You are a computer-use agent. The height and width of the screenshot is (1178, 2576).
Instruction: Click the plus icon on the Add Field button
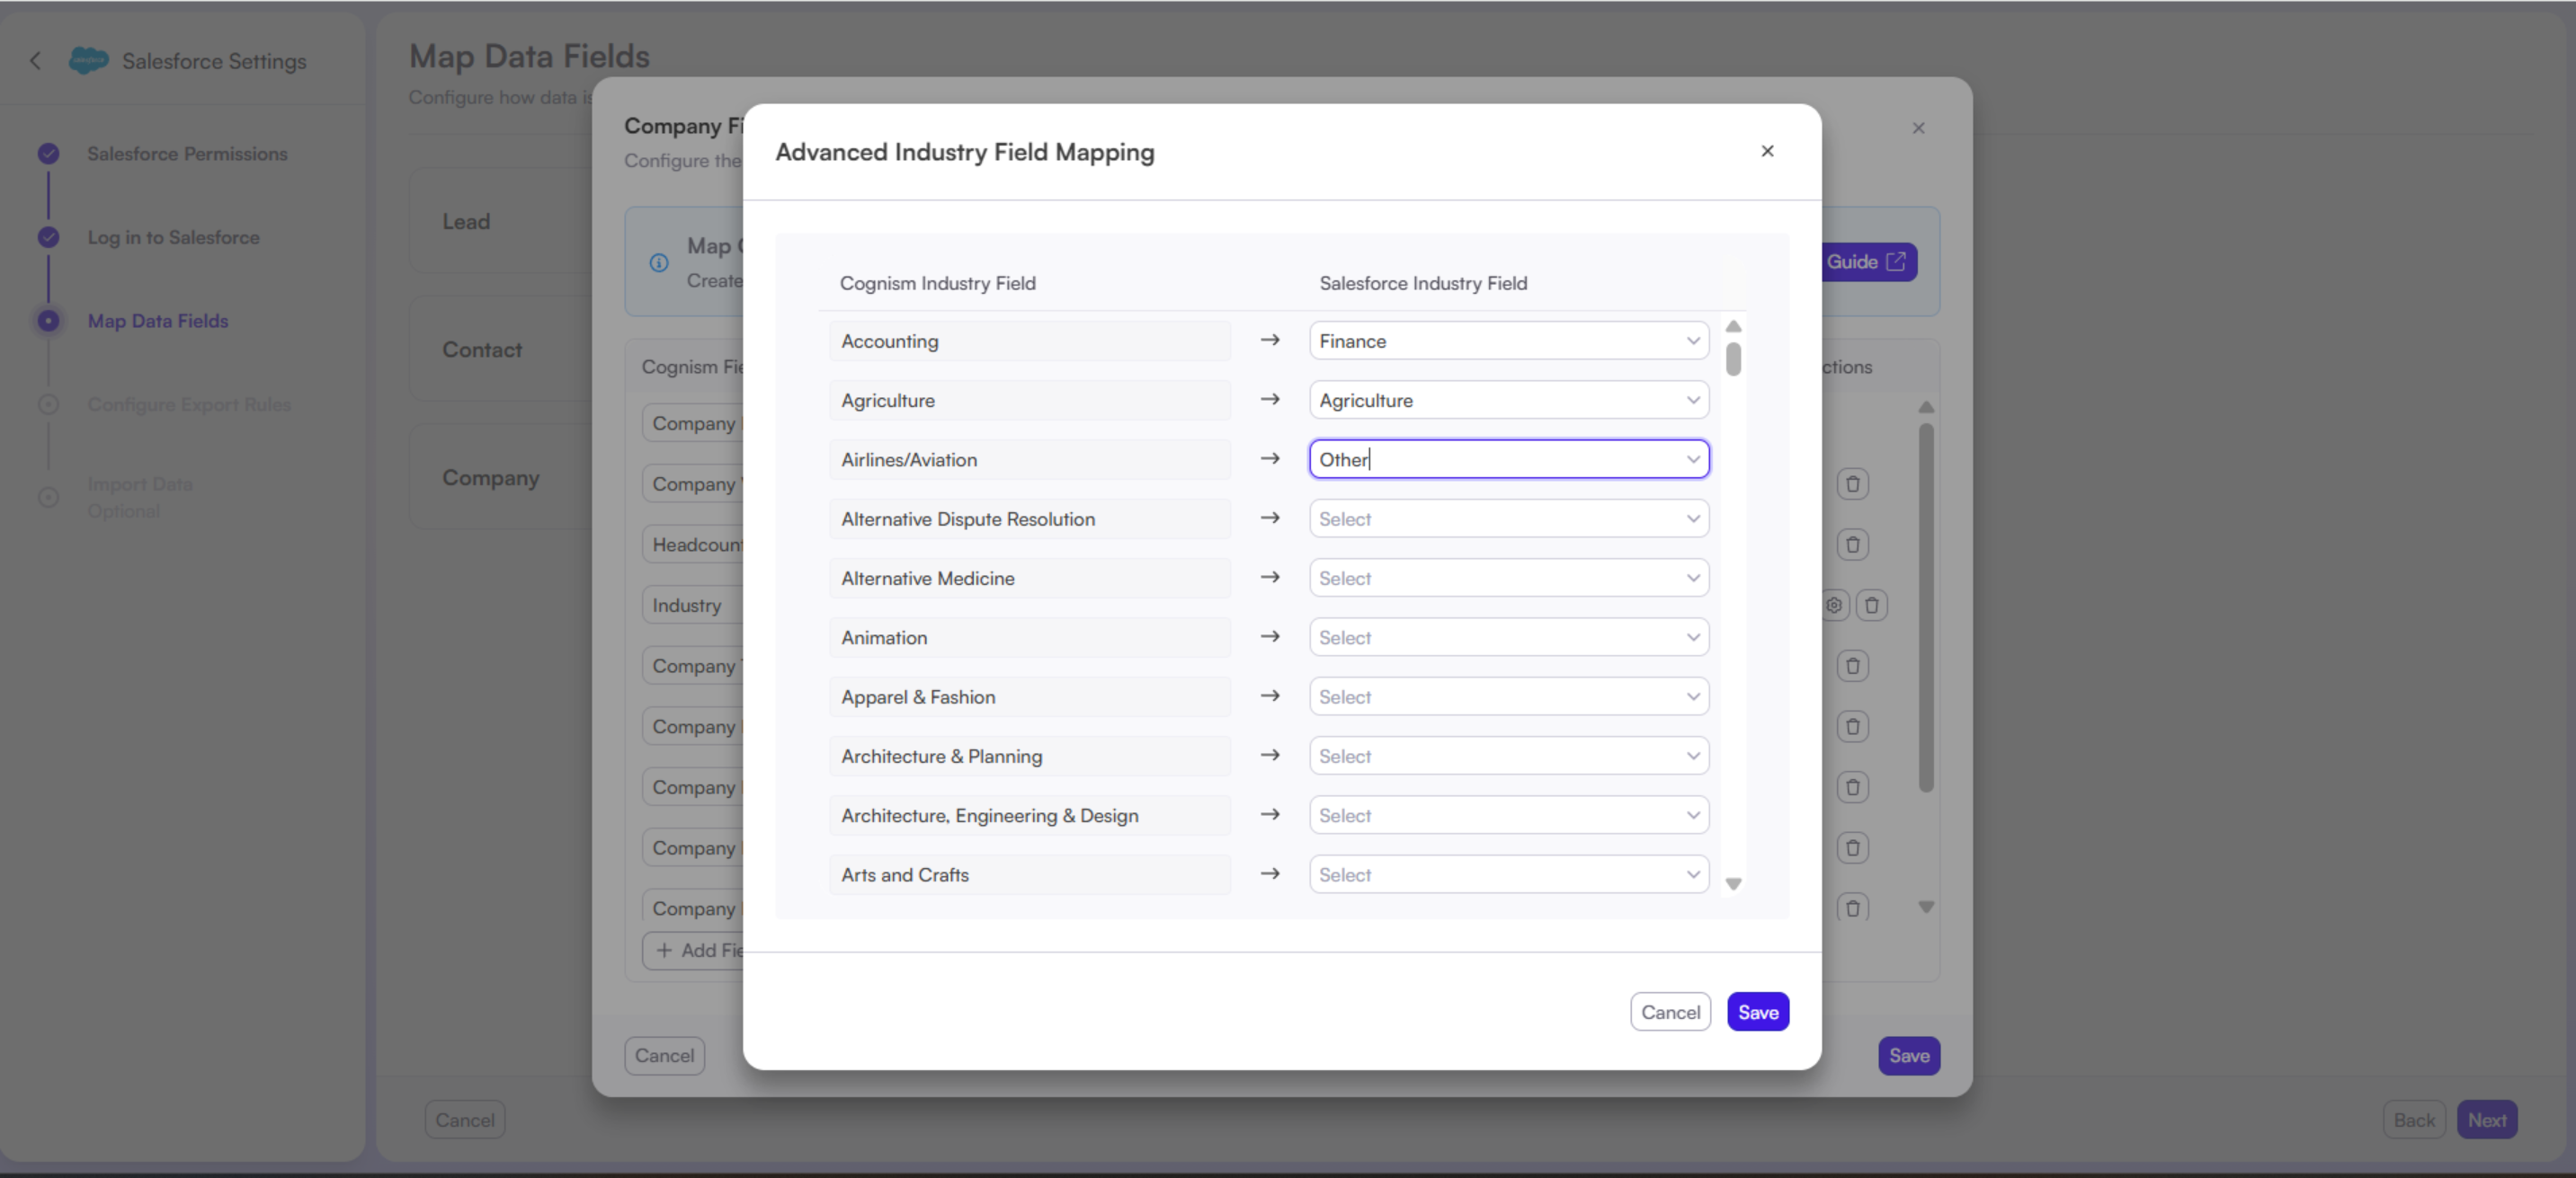tap(665, 950)
